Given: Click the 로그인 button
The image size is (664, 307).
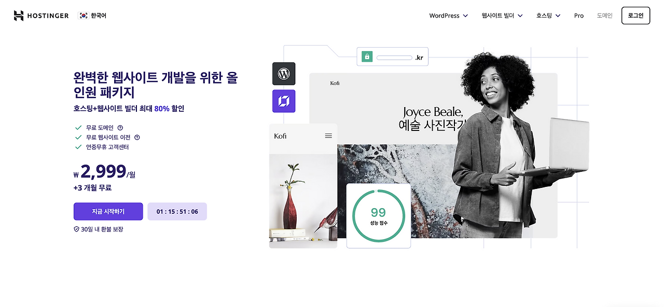Looking at the screenshot, I should pos(635,15).
